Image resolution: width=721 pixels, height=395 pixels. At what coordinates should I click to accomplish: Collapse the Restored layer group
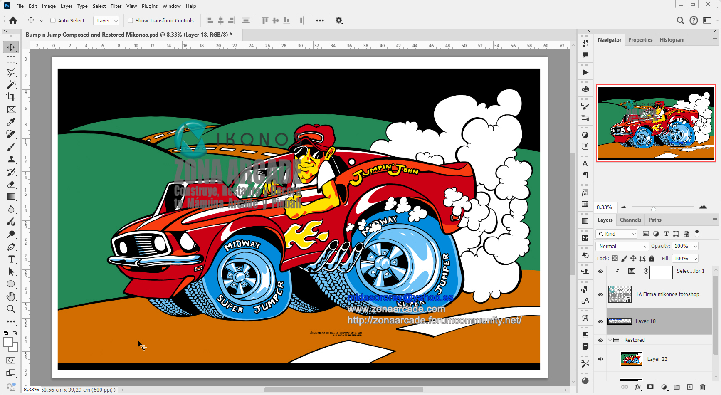610,340
